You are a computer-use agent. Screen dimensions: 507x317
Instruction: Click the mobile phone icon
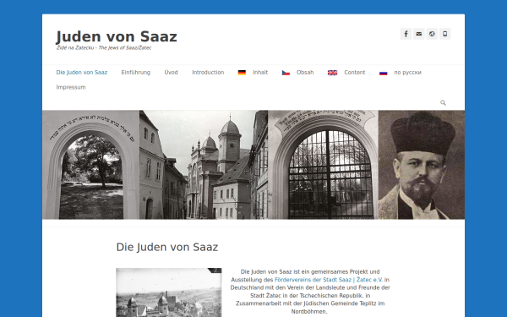(445, 34)
